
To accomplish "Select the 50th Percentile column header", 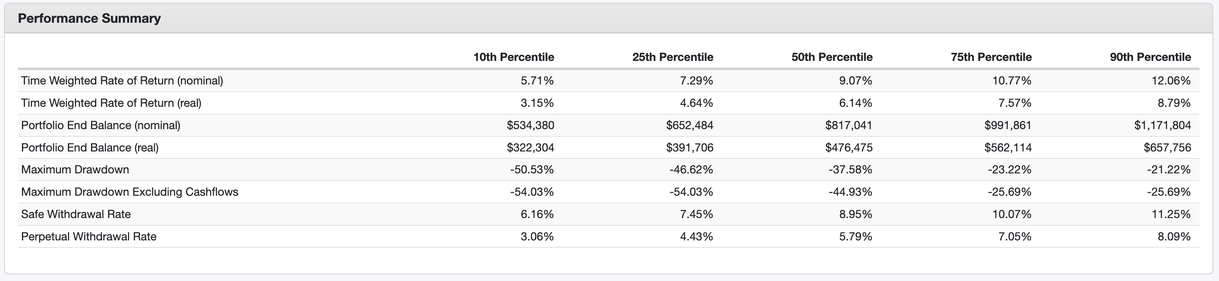I will [832, 57].
